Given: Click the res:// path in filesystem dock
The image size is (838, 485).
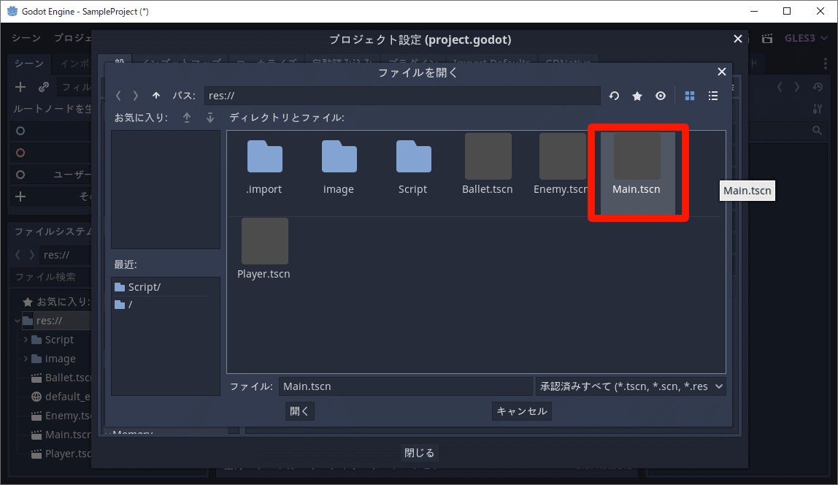Looking at the screenshot, I should click(65, 255).
